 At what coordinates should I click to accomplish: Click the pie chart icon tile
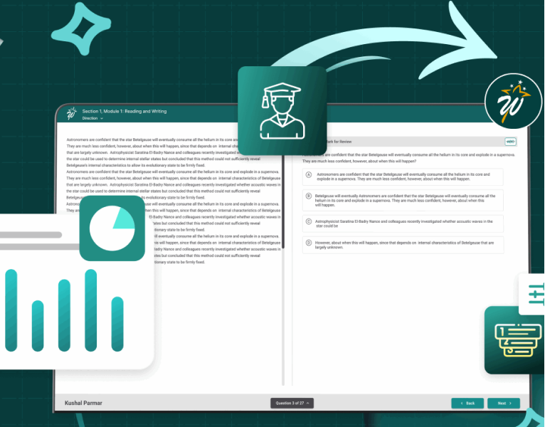(x=112, y=228)
